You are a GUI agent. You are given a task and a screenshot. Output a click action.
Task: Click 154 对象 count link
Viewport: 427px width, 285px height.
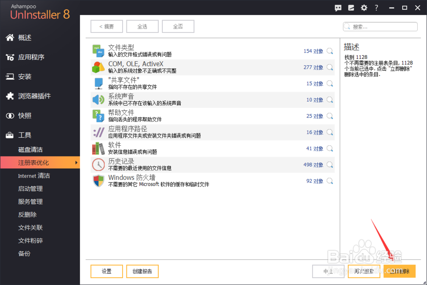coord(313,51)
